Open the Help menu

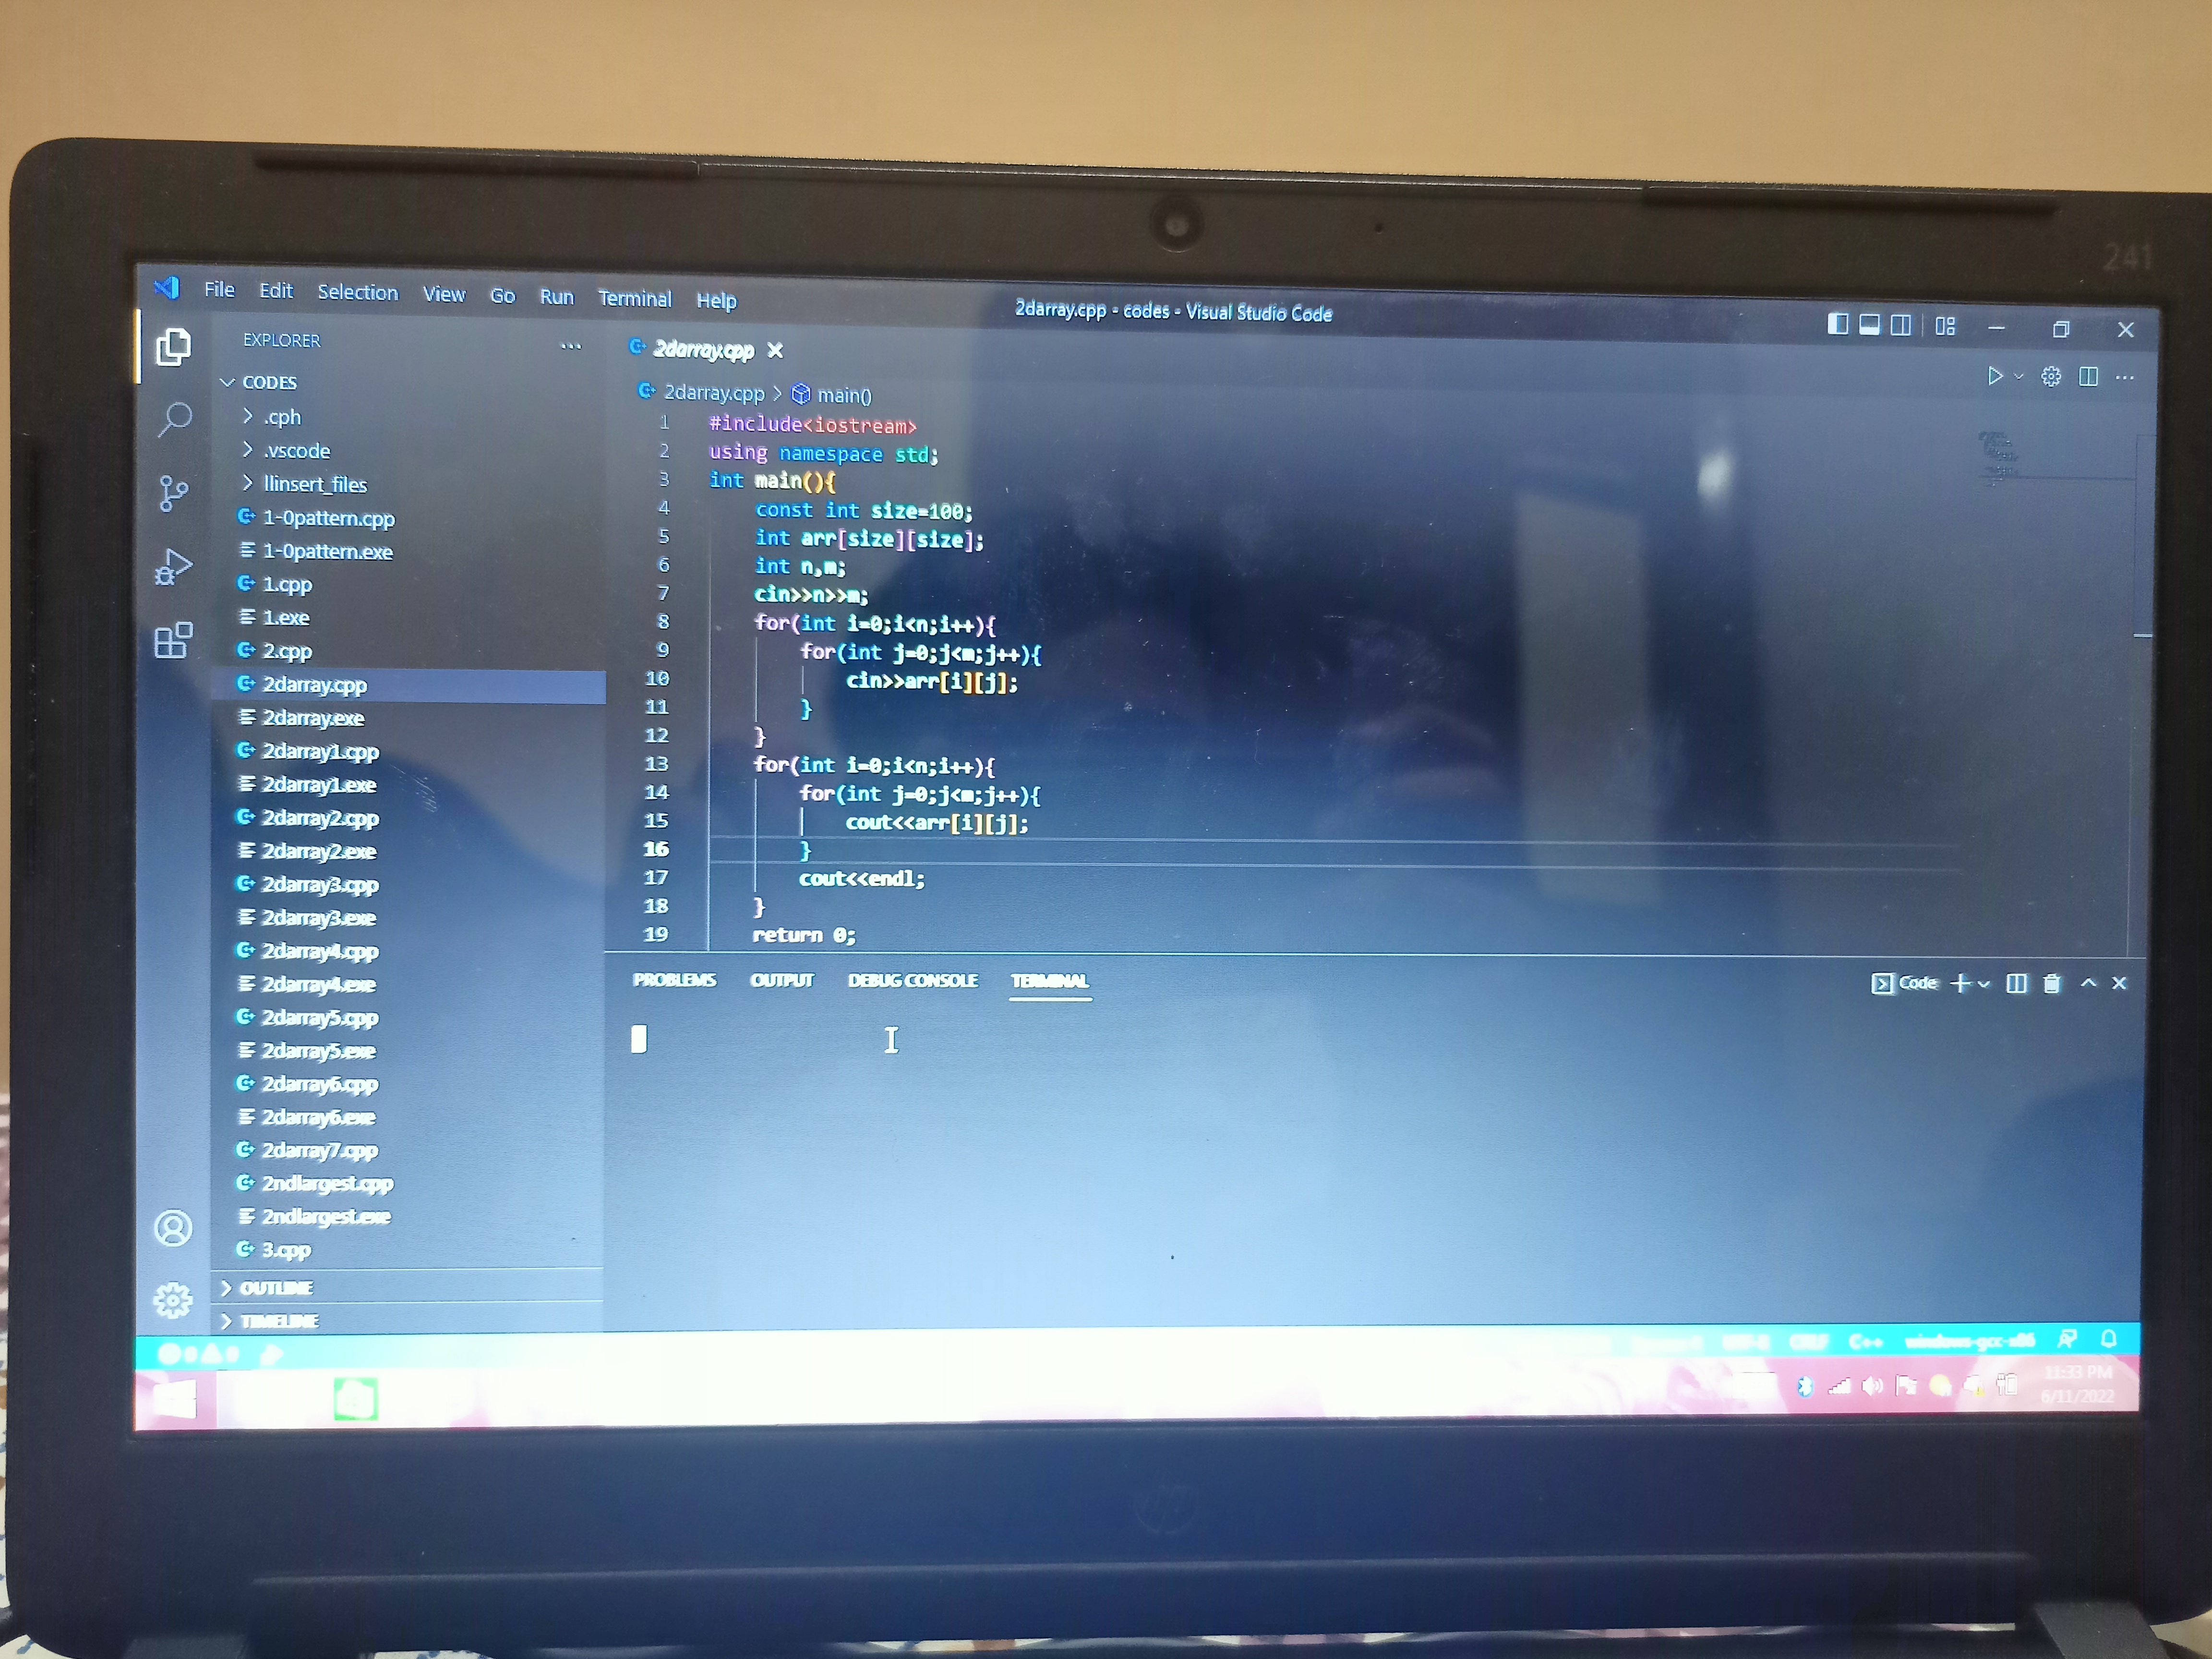pyautogui.click(x=716, y=300)
